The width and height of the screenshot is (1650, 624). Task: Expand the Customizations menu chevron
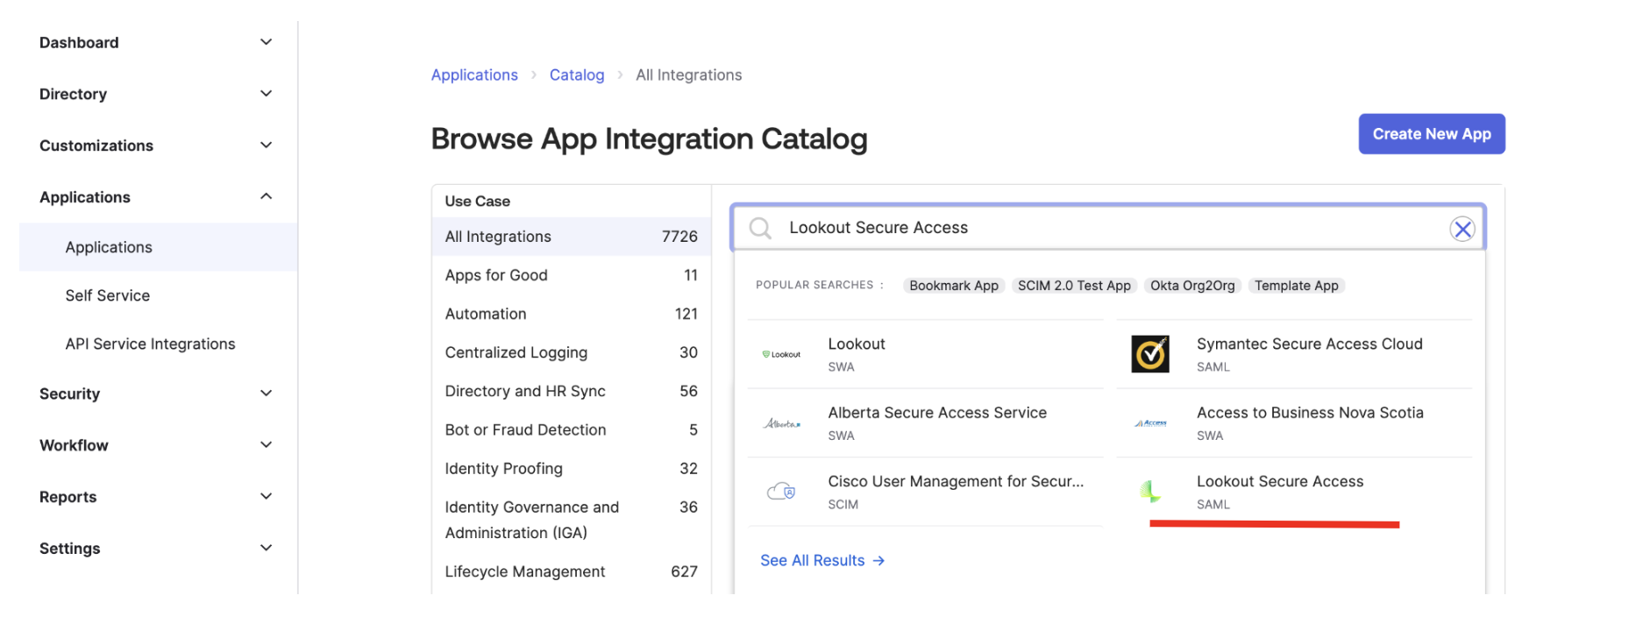pos(267,145)
